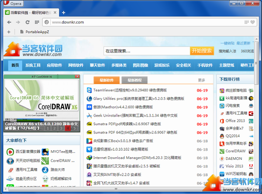This screenshot has height=194, width=262.
Task: Switch to the 最新软件 tab
Action: click(107, 80)
